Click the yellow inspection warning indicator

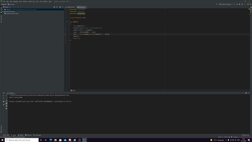pyautogui.click(x=249, y=9)
